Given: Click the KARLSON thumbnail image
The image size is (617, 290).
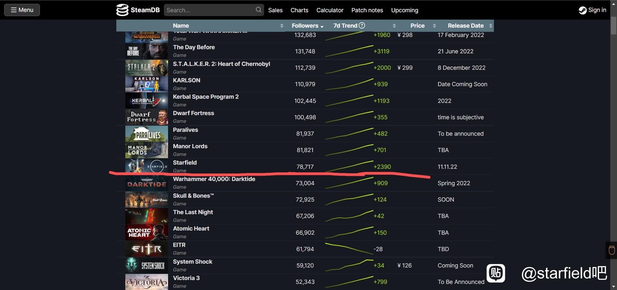Looking at the screenshot, I should pos(147,84).
